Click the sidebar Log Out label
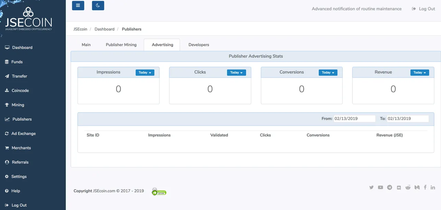This screenshot has height=210, width=441. [x=19, y=205]
